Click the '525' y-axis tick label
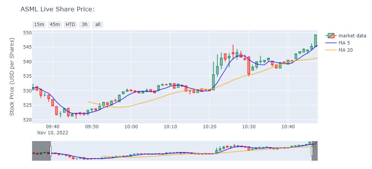 pos(27,105)
